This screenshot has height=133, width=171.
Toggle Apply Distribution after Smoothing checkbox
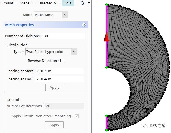77,116
